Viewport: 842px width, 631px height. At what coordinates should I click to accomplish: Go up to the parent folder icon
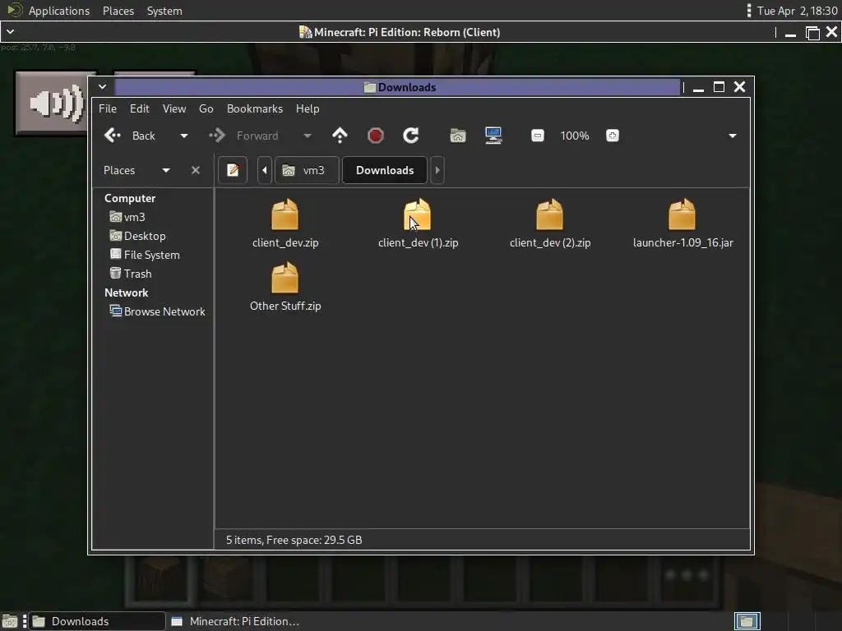(x=340, y=136)
